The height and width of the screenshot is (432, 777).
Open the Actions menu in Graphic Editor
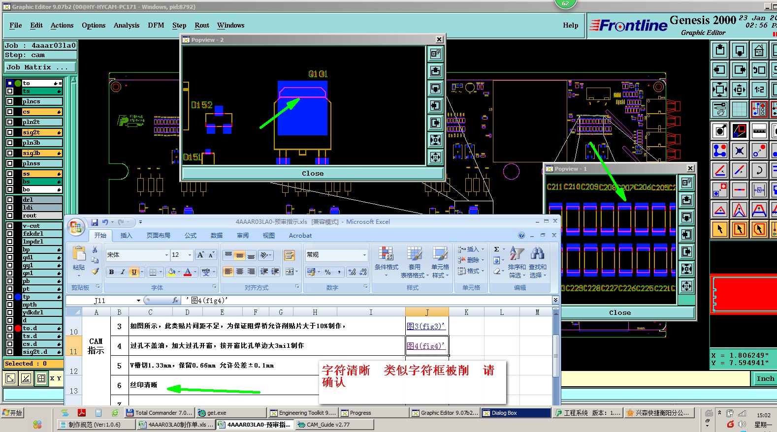[62, 25]
